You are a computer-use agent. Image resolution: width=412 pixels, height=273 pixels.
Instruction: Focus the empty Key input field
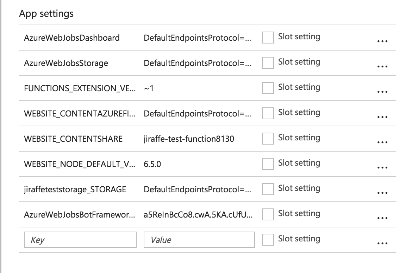point(80,240)
